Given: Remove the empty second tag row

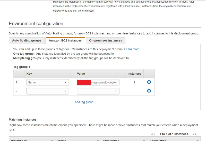Looking at the screenshot, I should pyautogui.click(x=149, y=91).
